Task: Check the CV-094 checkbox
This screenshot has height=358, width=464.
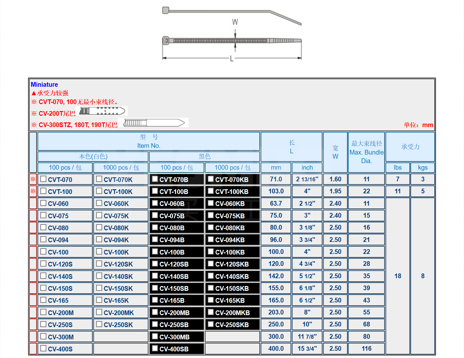Action: pos(43,239)
